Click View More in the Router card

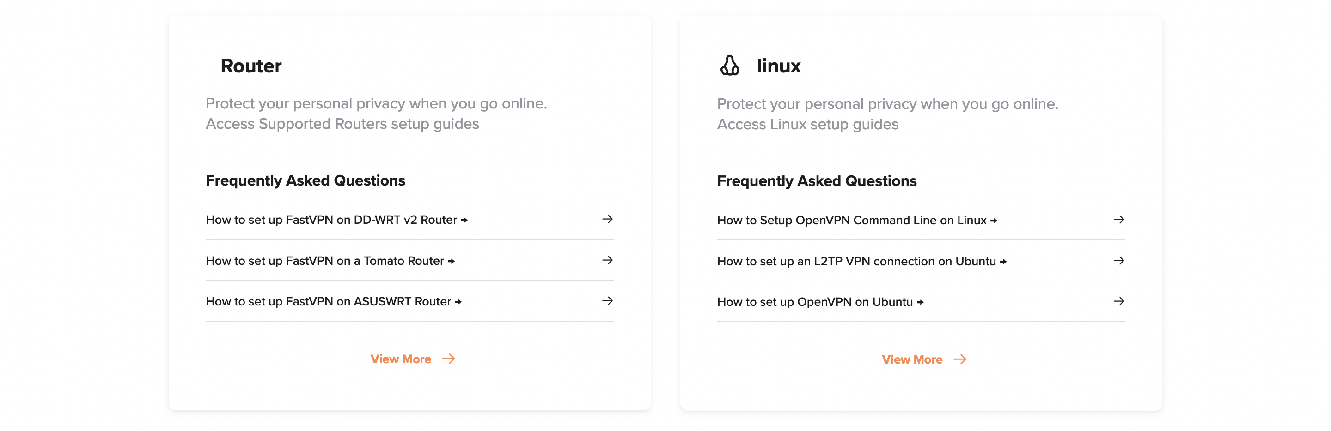[400, 359]
